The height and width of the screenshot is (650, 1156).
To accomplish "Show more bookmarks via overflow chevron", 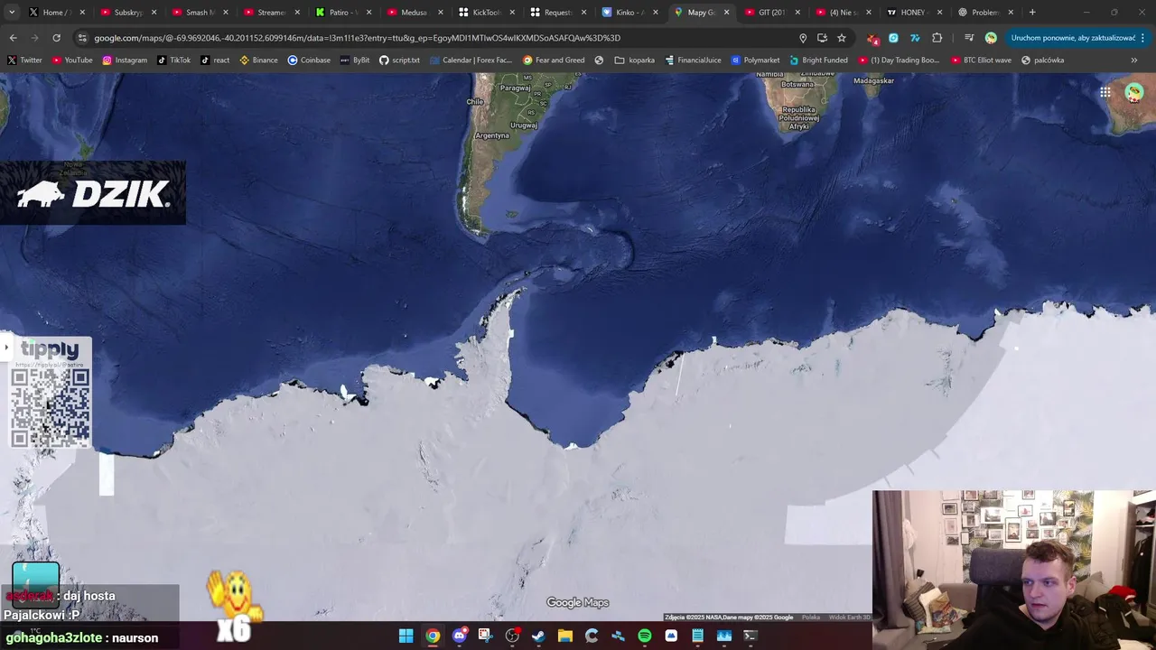I will click(1134, 60).
